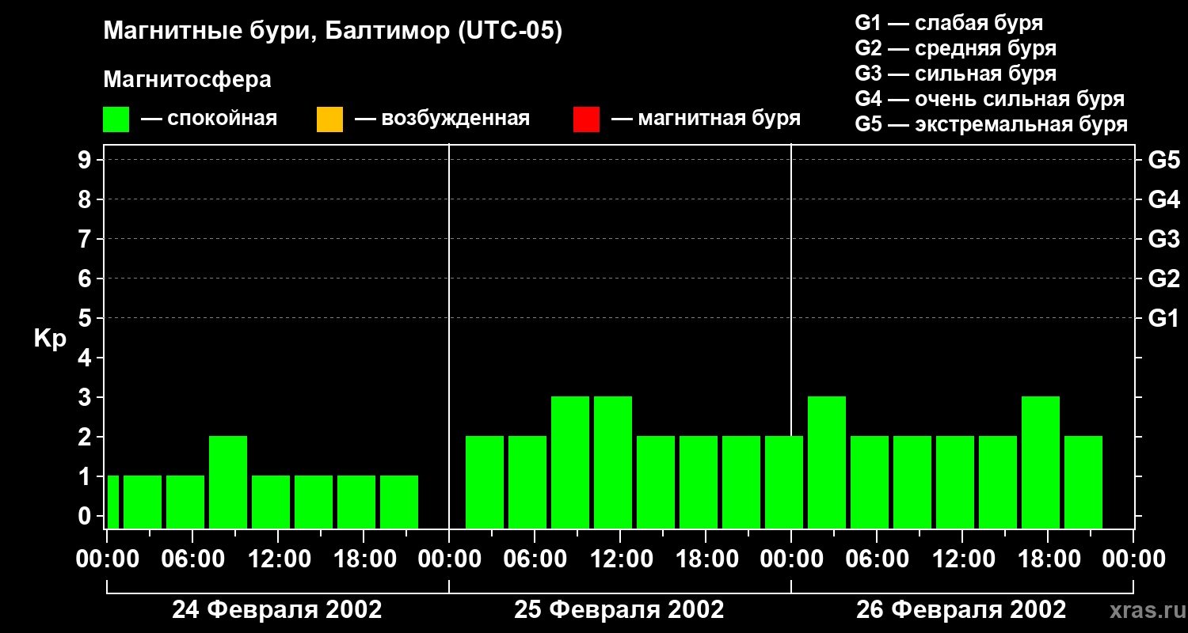Click the 'G5' label on right axis
This screenshot has height=633, width=1188.
coord(1163,160)
